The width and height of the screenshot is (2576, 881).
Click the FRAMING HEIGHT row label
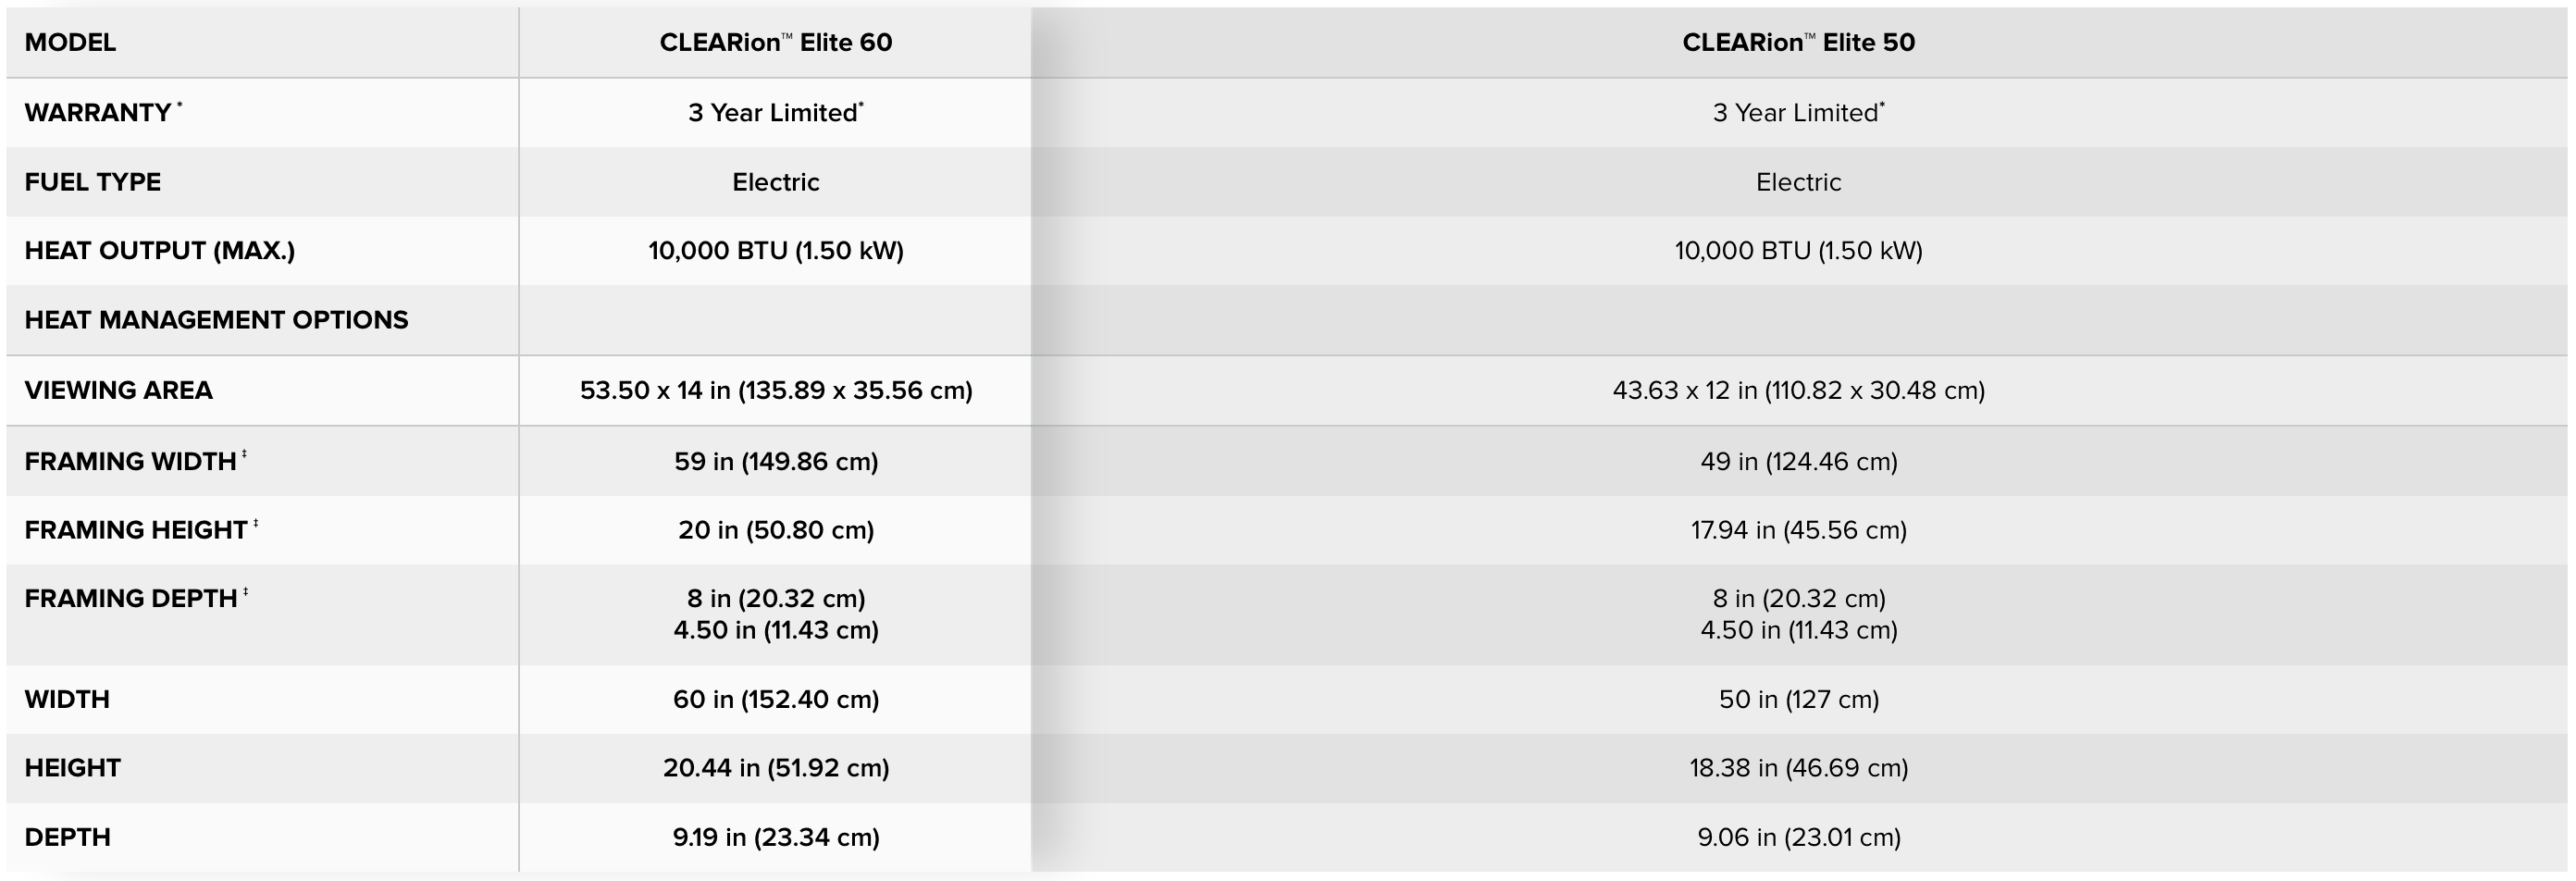point(136,530)
